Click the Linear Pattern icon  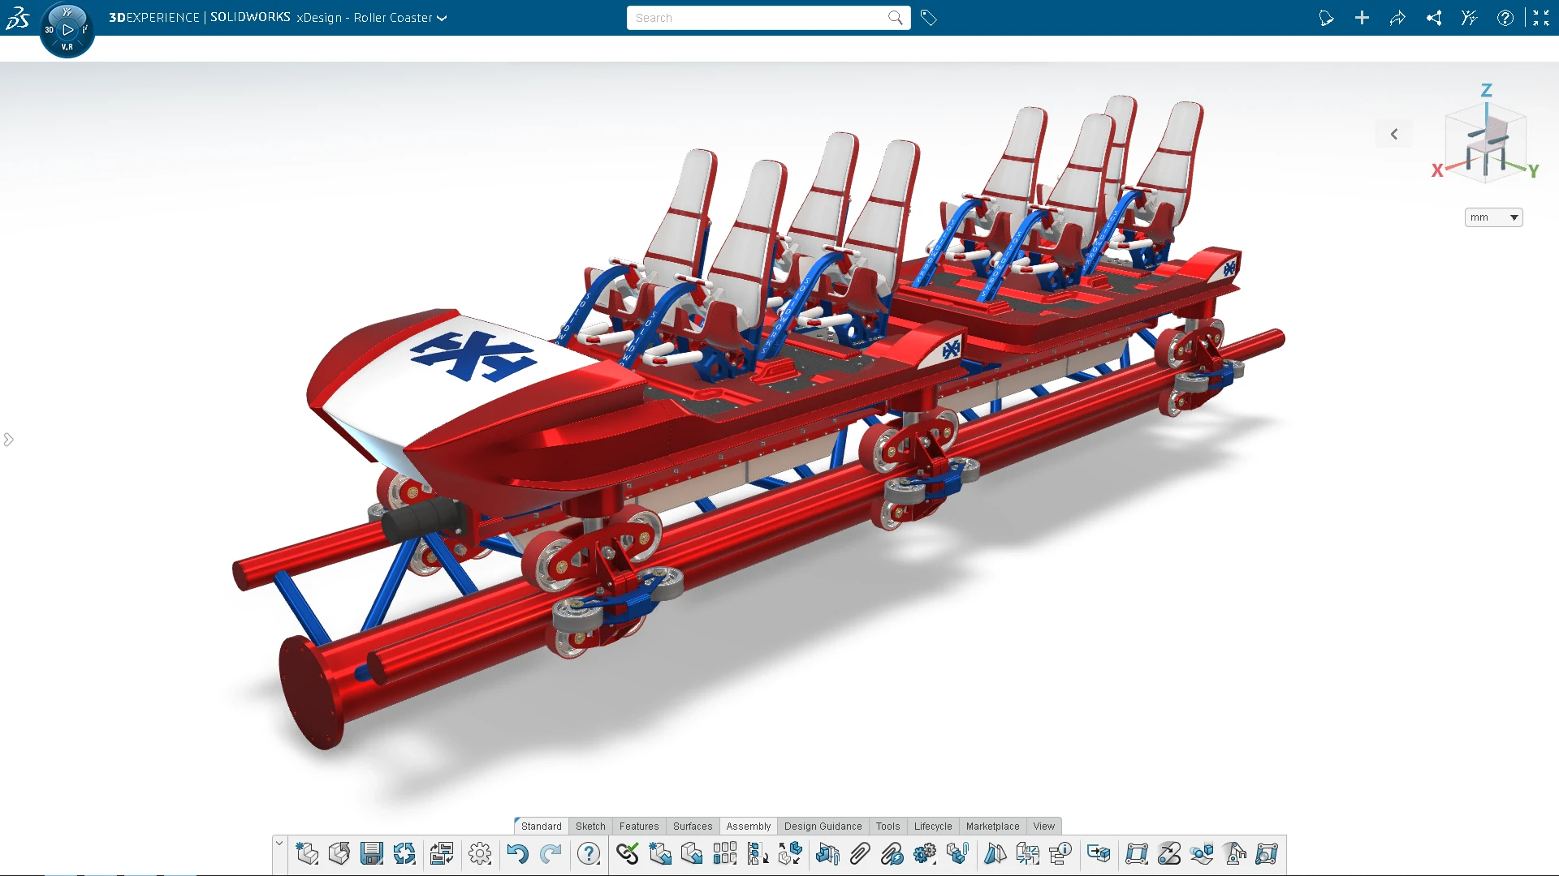pyautogui.click(x=725, y=854)
